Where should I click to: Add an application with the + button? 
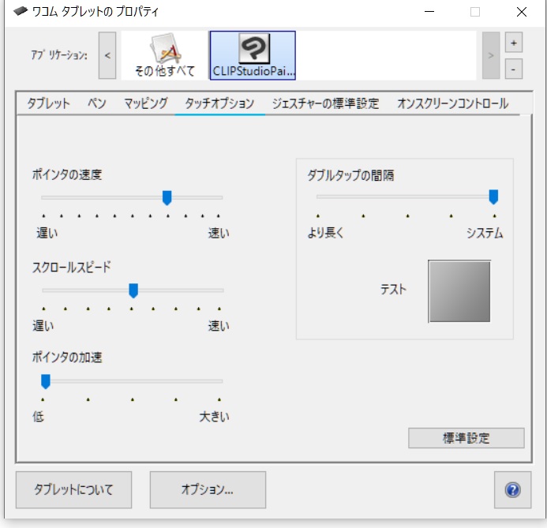514,43
